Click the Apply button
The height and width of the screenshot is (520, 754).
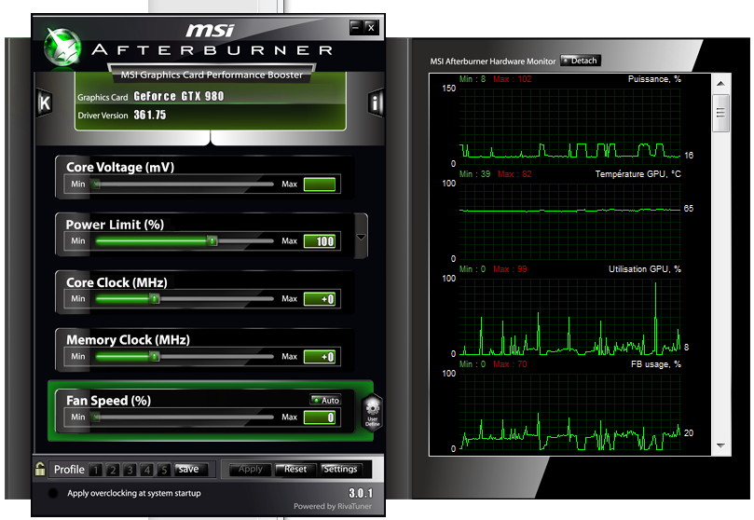click(x=250, y=469)
